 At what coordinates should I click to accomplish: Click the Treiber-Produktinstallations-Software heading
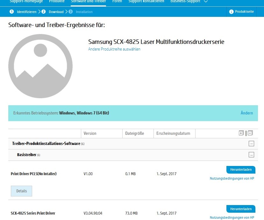tap(46, 143)
